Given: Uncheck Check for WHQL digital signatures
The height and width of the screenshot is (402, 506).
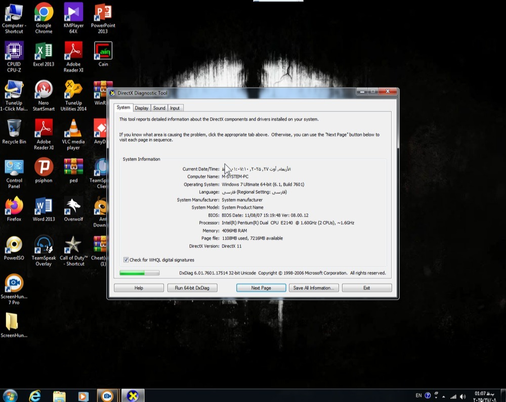Looking at the screenshot, I should 126,260.
